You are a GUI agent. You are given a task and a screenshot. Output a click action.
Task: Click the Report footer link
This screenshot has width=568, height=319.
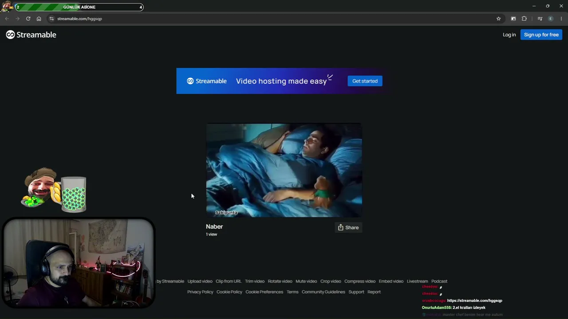[x=374, y=292]
